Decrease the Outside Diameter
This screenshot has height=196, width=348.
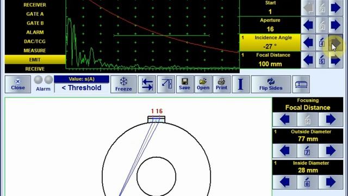pyautogui.click(x=284, y=151)
